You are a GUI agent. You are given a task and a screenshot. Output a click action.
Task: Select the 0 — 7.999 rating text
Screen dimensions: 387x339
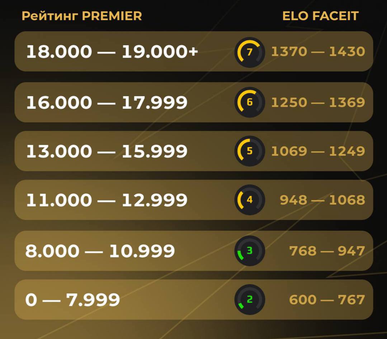[72, 300]
